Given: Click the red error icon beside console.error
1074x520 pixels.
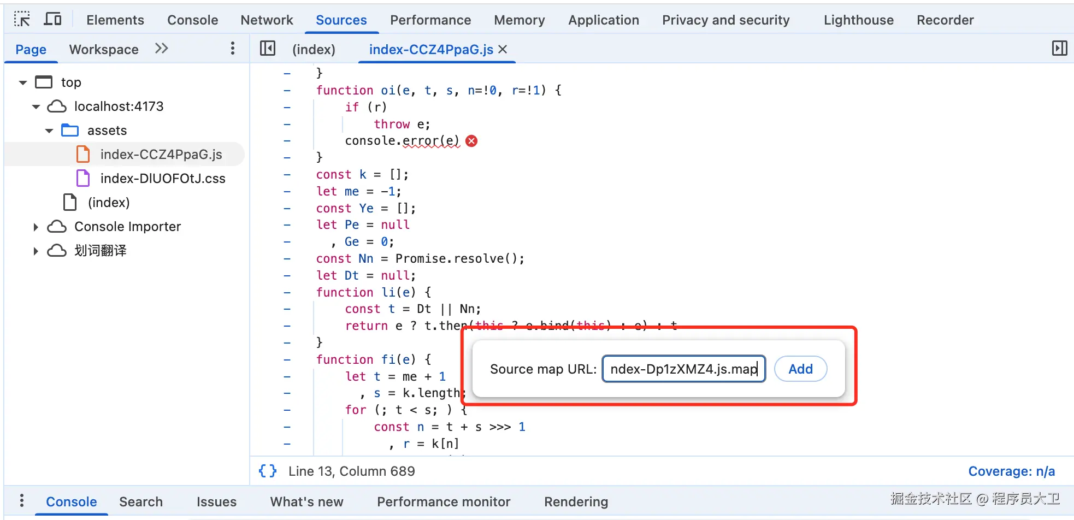Looking at the screenshot, I should point(471,141).
